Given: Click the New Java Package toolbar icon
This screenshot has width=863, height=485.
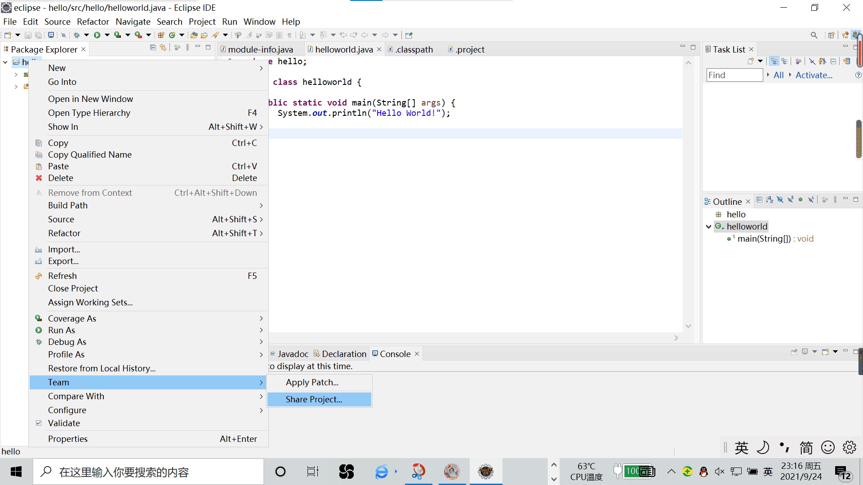Looking at the screenshot, I should 161,35.
